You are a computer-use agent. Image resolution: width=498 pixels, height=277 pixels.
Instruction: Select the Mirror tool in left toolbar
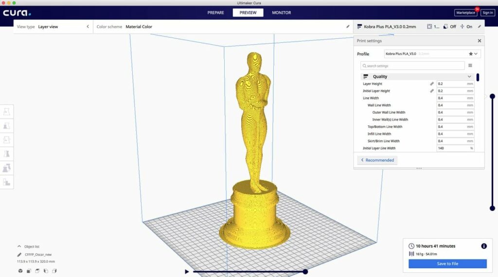7,154
